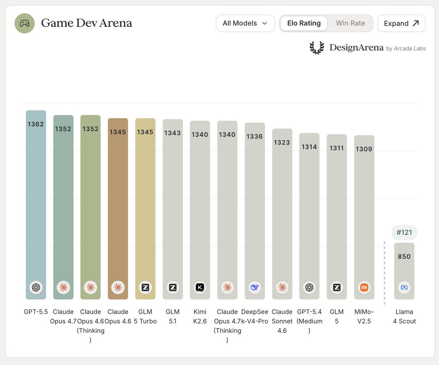The width and height of the screenshot is (439, 365).
Task: Click the green Claude Opus 4.6 (Thinking) bar
Action: click(90, 207)
